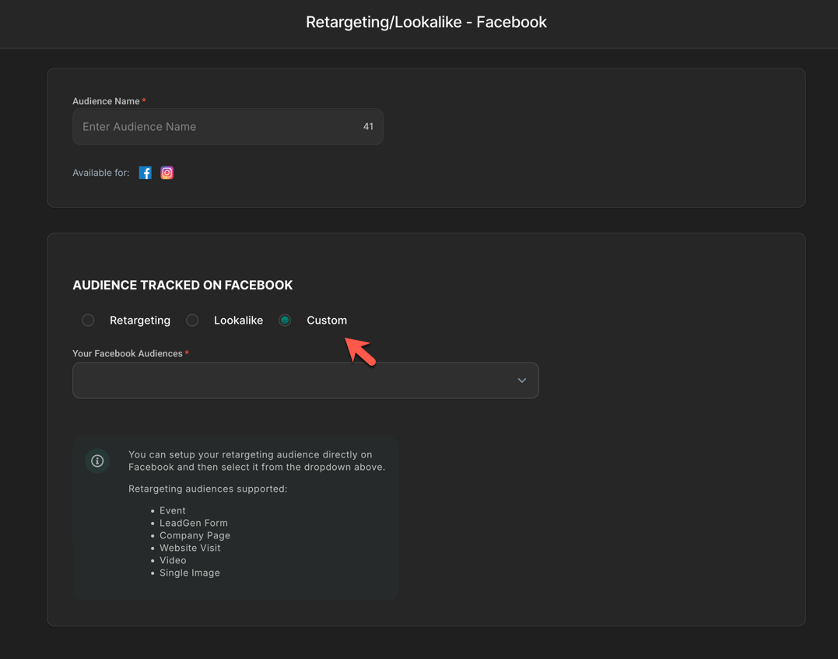Click the Instagram logo icon
This screenshot has height=659, width=838.
tap(167, 173)
